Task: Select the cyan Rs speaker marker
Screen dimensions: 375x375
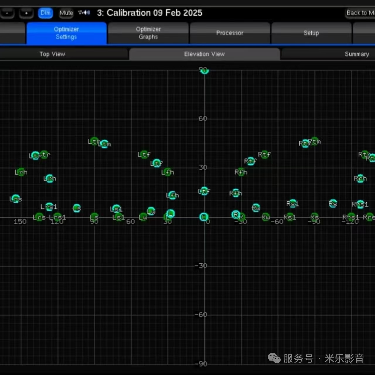Action: (333, 204)
